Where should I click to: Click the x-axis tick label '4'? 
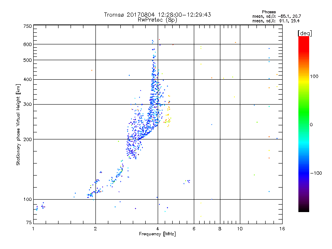tap(158, 229)
